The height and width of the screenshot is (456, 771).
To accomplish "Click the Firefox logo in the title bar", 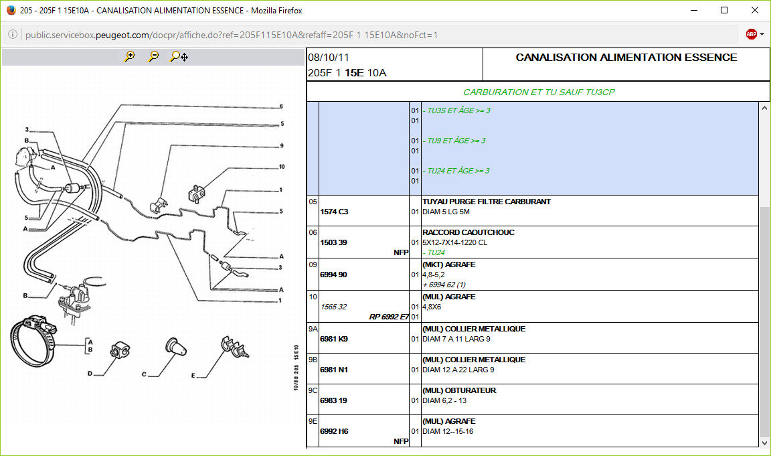I will [x=11, y=11].
